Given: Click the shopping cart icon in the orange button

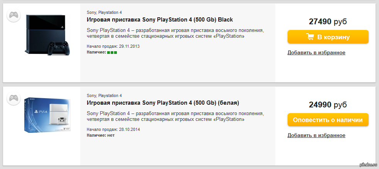Looking at the screenshot, I should pos(310,37).
